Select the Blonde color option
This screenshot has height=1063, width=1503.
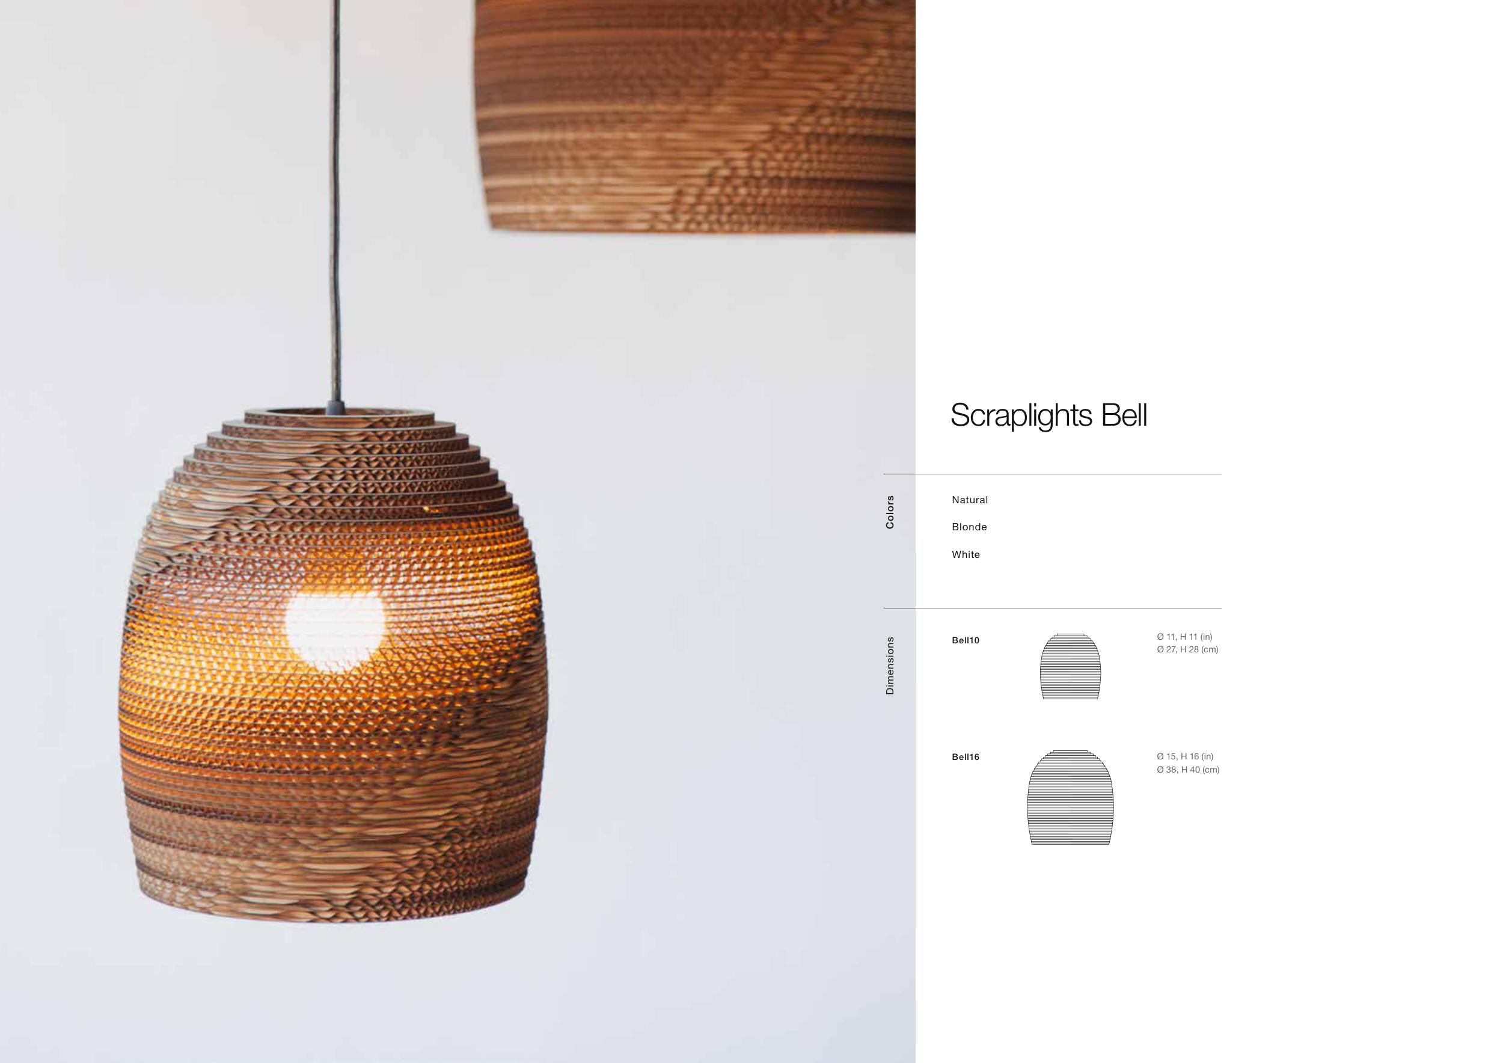tap(969, 527)
